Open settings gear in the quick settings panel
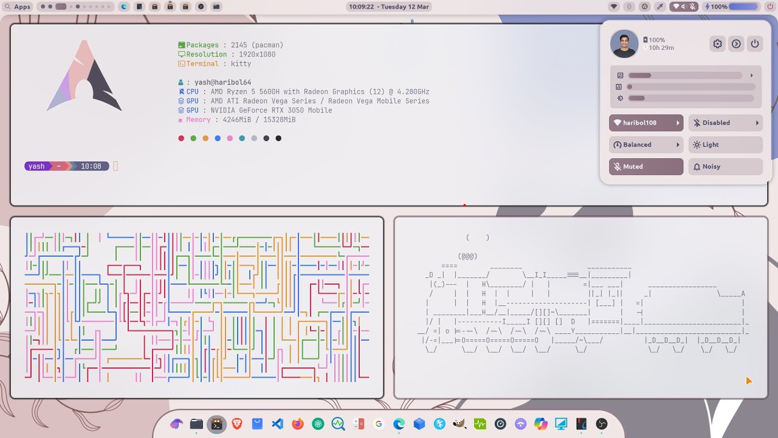The height and width of the screenshot is (438, 778). point(718,44)
